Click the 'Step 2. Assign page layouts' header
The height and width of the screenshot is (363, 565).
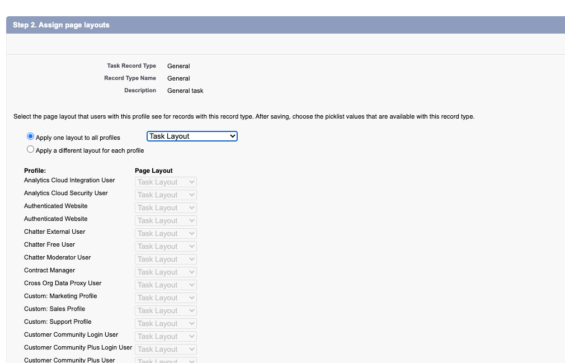point(61,25)
